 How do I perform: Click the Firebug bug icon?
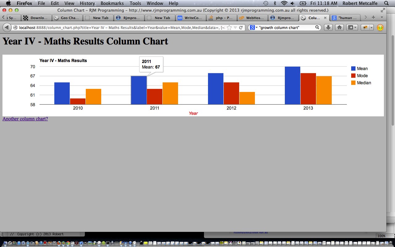tap(365, 28)
